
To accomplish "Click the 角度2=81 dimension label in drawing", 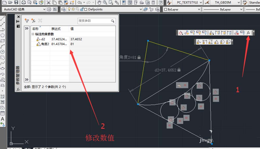I will 128,57.
